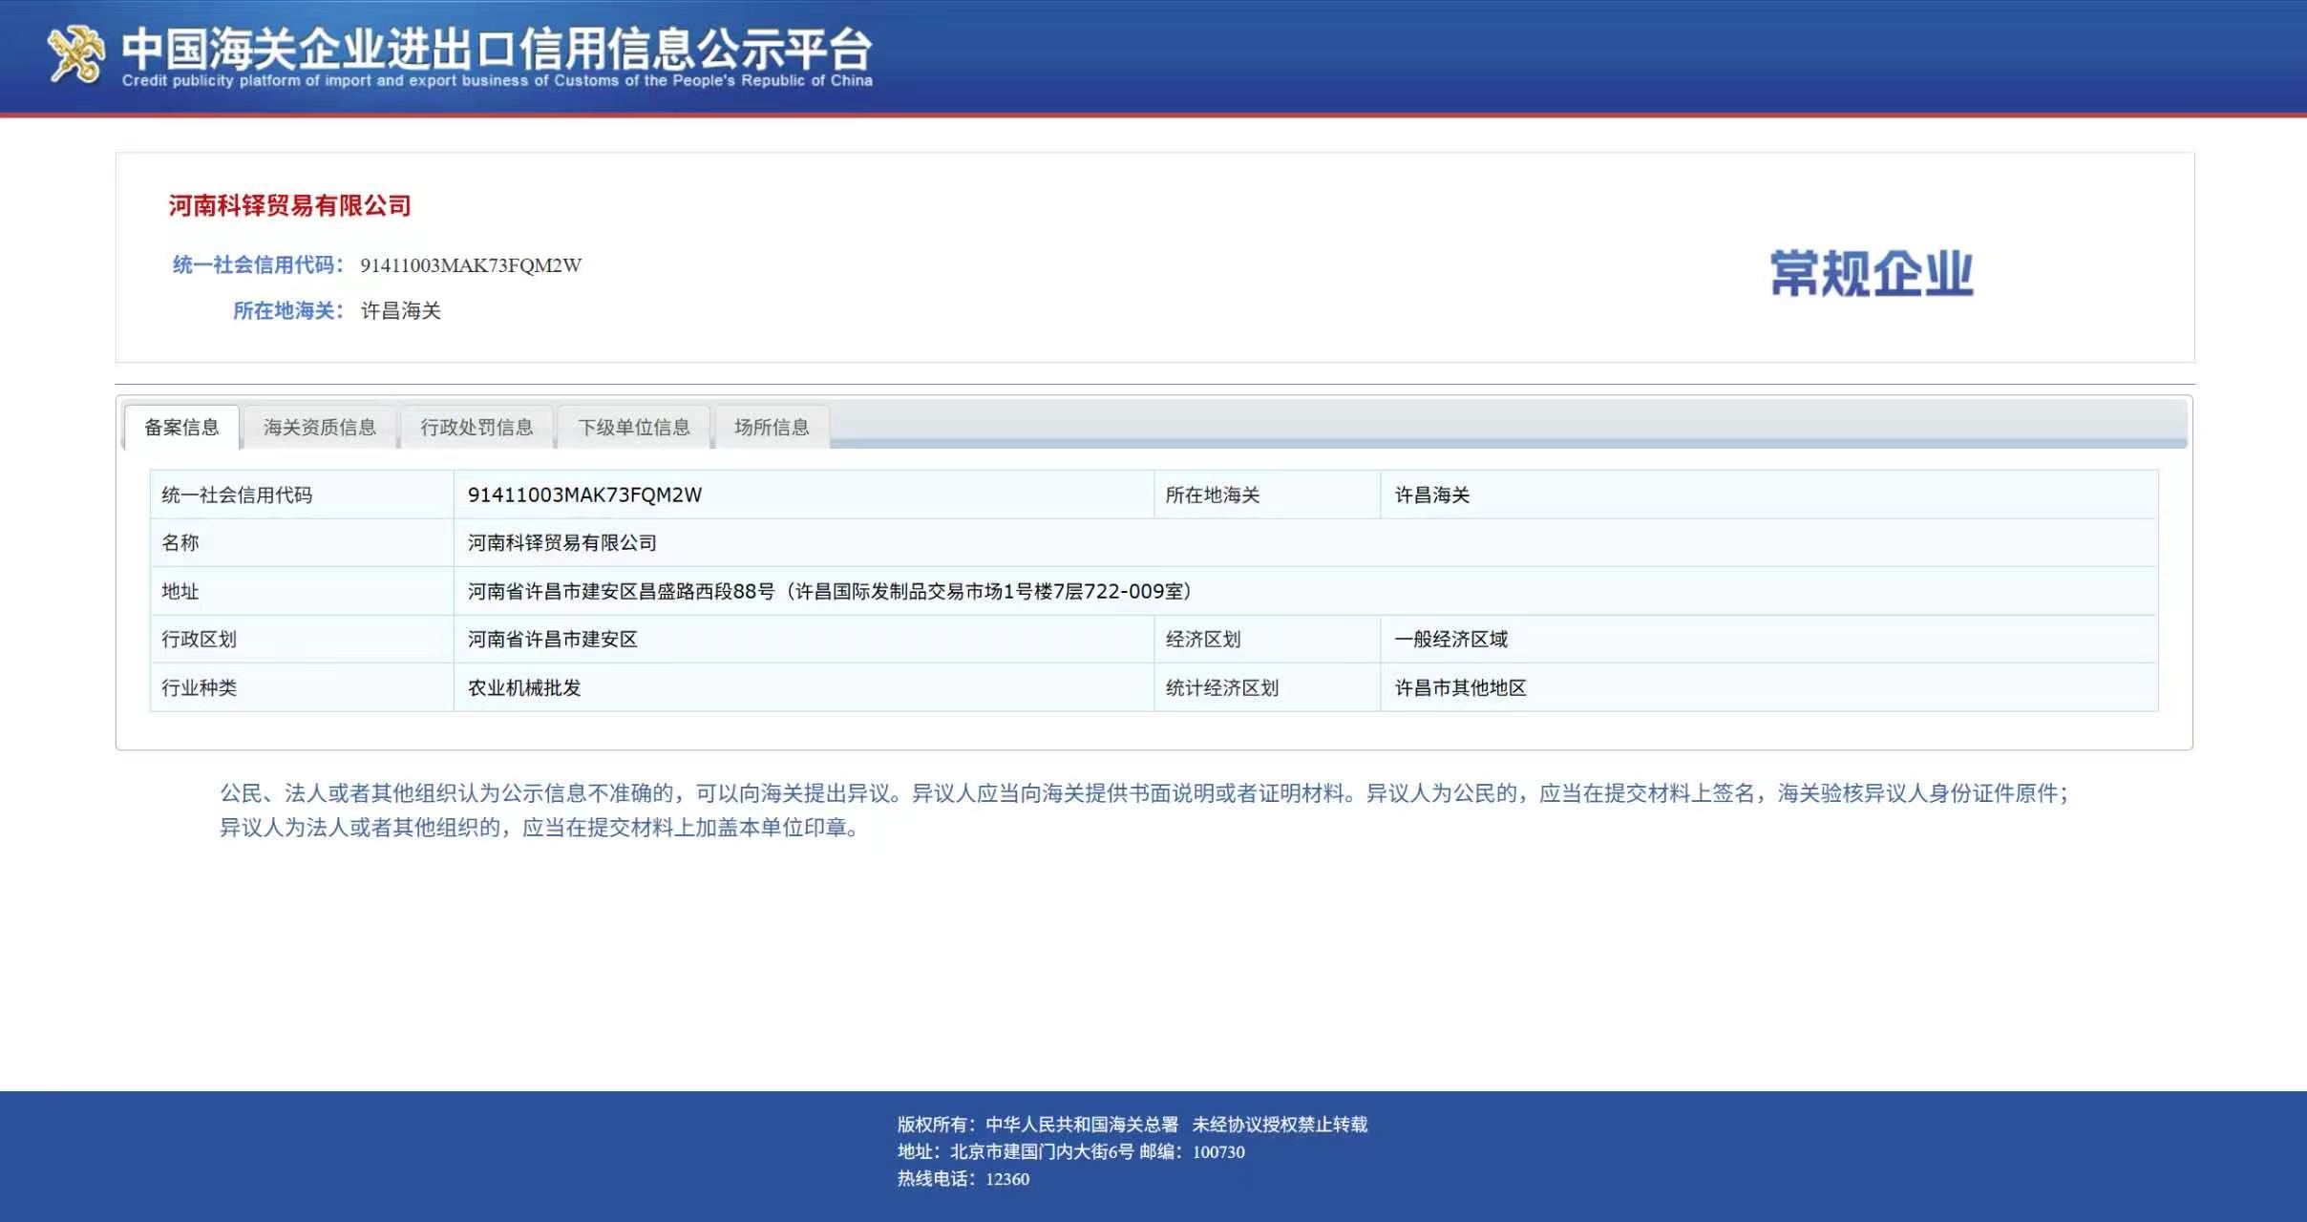Click the platform title 中国海关企业进出口信用信息公示平台

click(x=497, y=48)
